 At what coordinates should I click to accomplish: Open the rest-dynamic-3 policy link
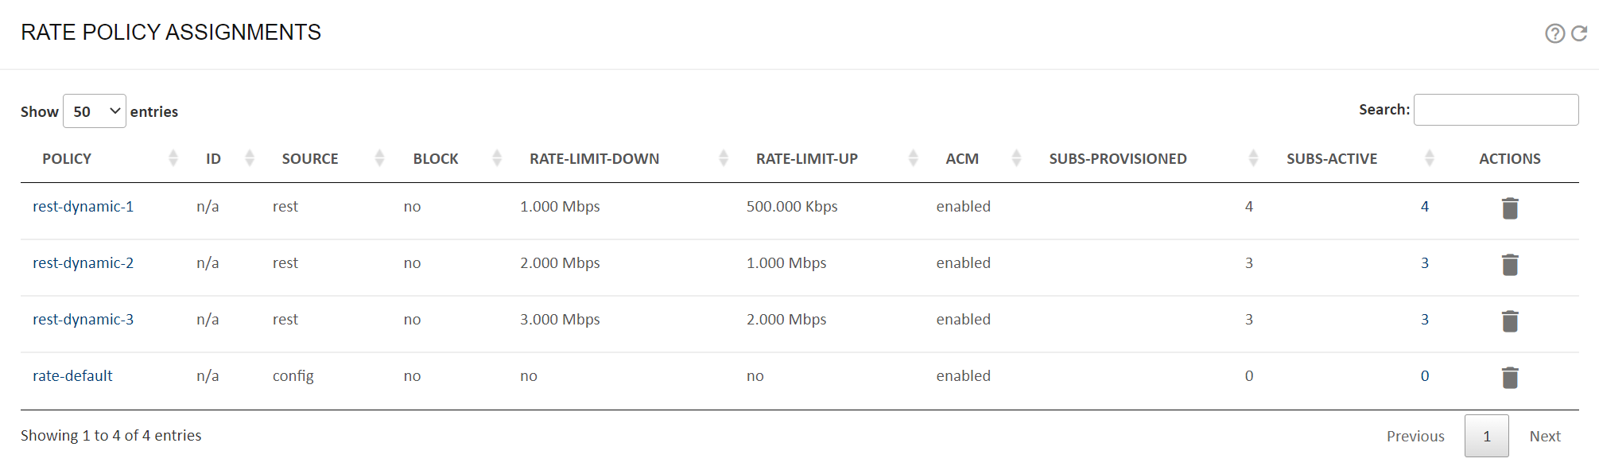(x=83, y=319)
